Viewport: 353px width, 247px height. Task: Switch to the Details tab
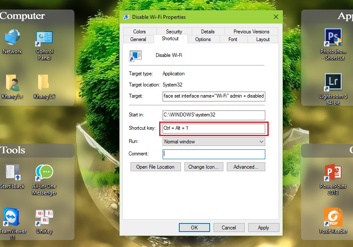tap(208, 32)
